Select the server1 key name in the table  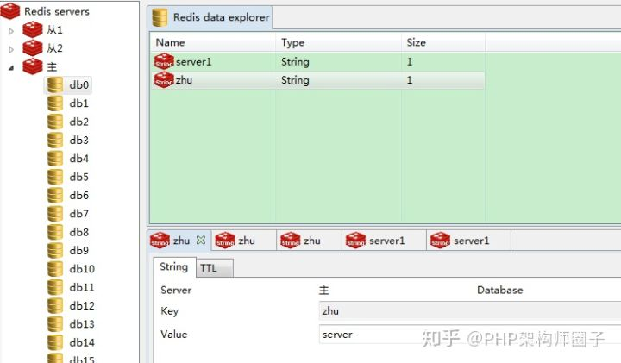coord(194,62)
